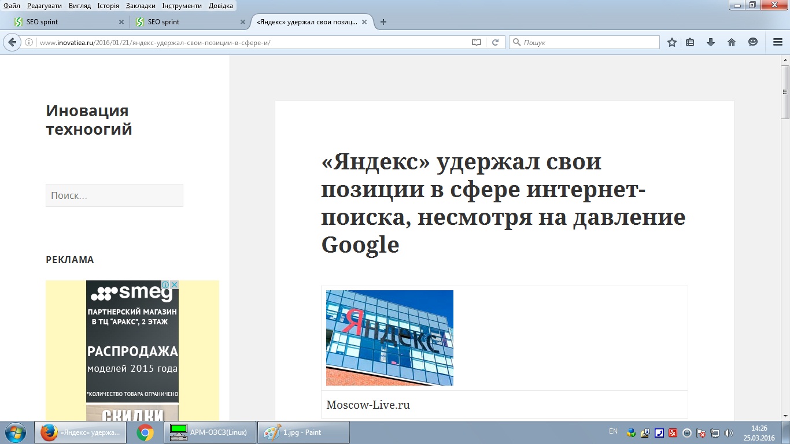Open the Редагувати menu
The image size is (790, 444).
coord(45,6)
